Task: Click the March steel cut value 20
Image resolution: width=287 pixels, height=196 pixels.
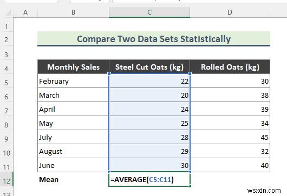Action: [x=149, y=95]
